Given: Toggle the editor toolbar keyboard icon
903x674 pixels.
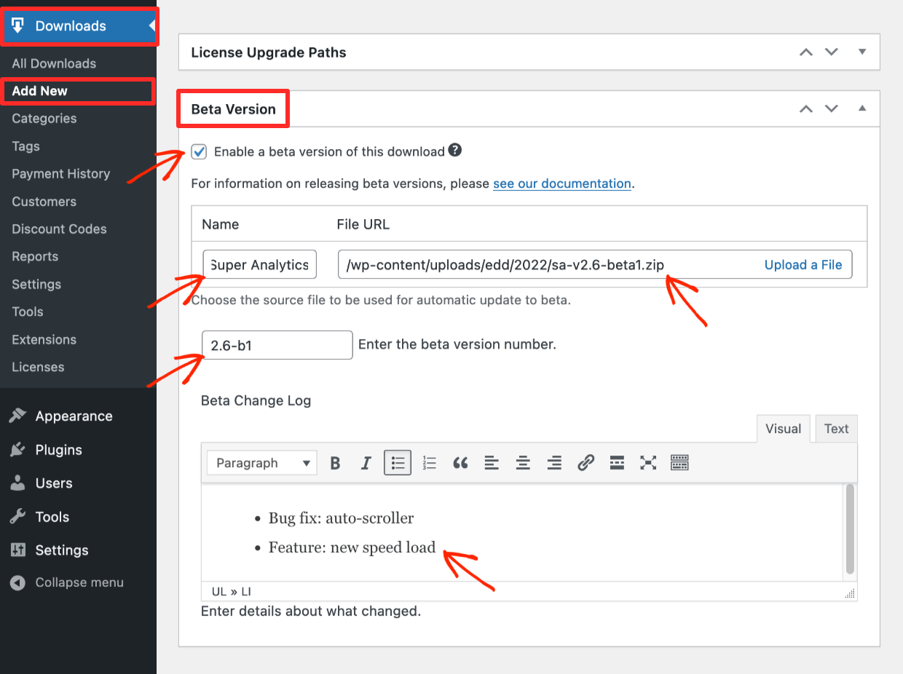Looking at the screenshot, I should [x=679, y=463].
